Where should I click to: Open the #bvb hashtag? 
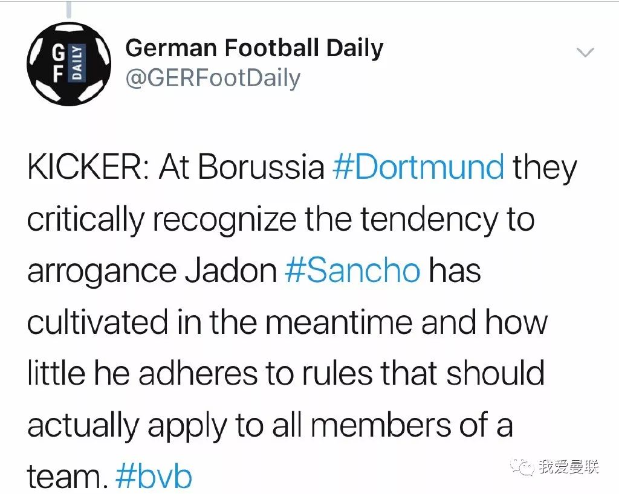pos(154,476)
